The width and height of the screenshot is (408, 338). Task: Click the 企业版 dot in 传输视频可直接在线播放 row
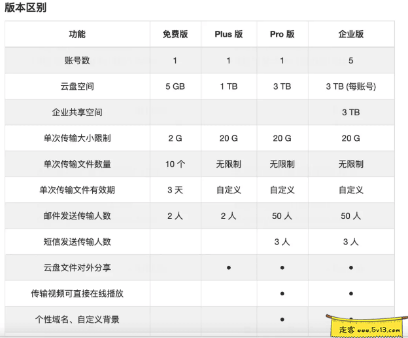[350, 293]
